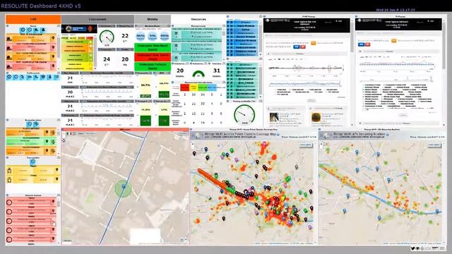
Task: Click the blue button in the right Twitter panel
Action: pyautogui.click(x=361, y=44)
